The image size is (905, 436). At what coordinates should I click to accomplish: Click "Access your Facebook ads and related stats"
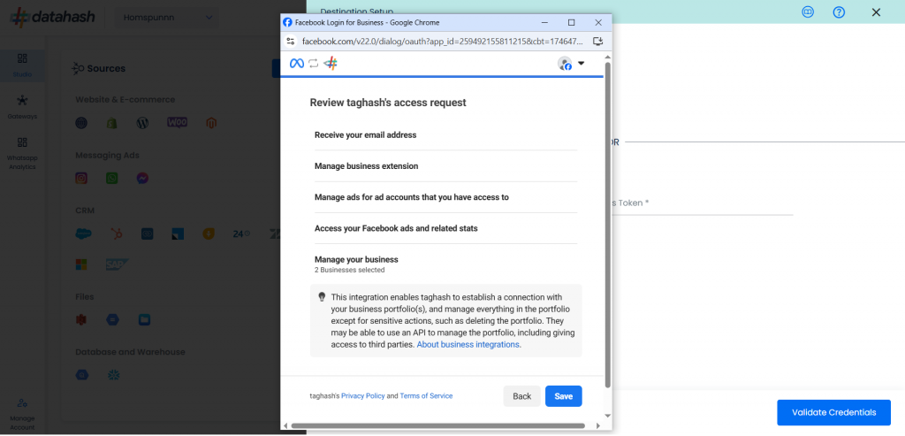396,228
